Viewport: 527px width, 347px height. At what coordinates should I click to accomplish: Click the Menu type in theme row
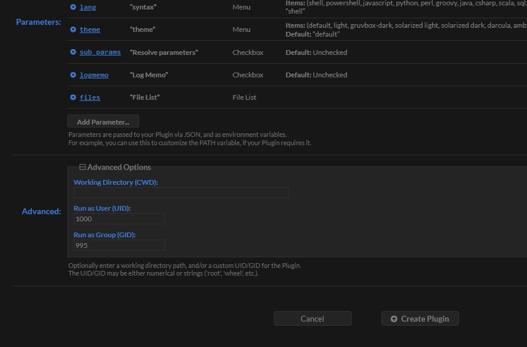241,30
